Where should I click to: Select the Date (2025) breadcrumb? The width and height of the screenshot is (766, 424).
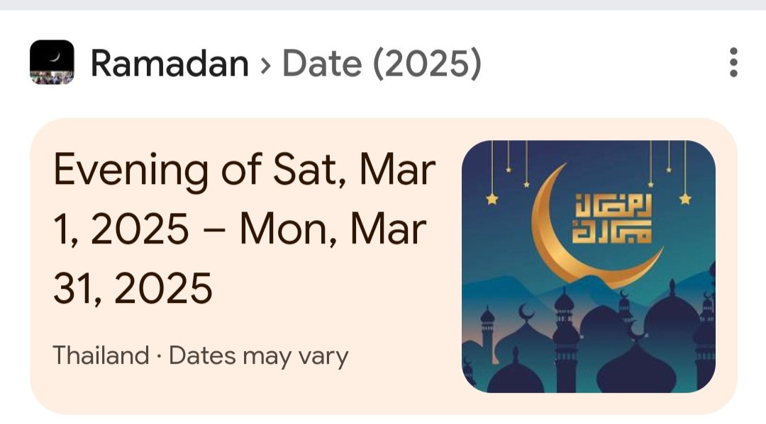(382, 64)
